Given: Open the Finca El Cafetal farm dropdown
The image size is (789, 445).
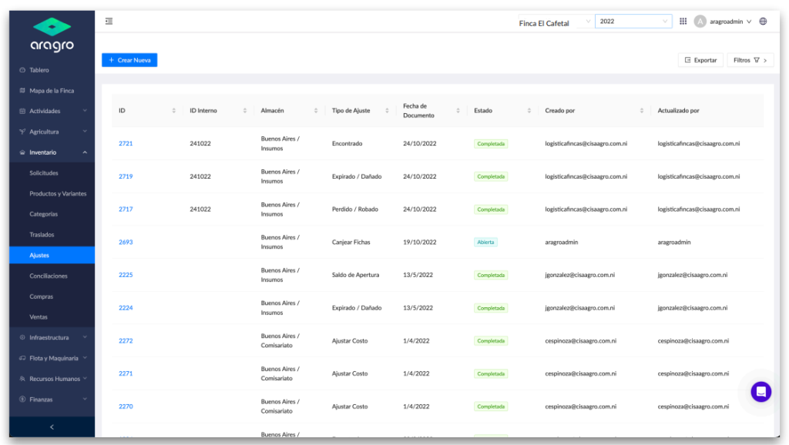Looking at the screenshot, I should tap(555, 22).
